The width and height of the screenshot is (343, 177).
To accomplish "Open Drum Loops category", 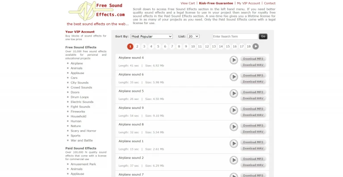I will pyautogui.click(x=79, y=97).
